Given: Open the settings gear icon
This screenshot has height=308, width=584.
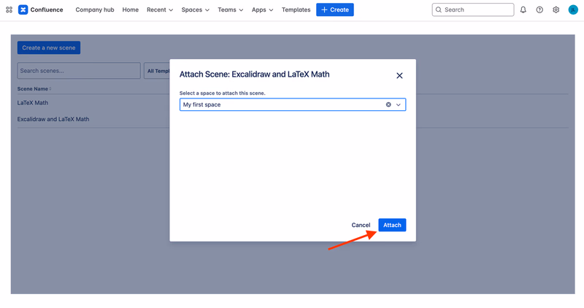Looking at the screenshot, I should [x=556, y=9].
